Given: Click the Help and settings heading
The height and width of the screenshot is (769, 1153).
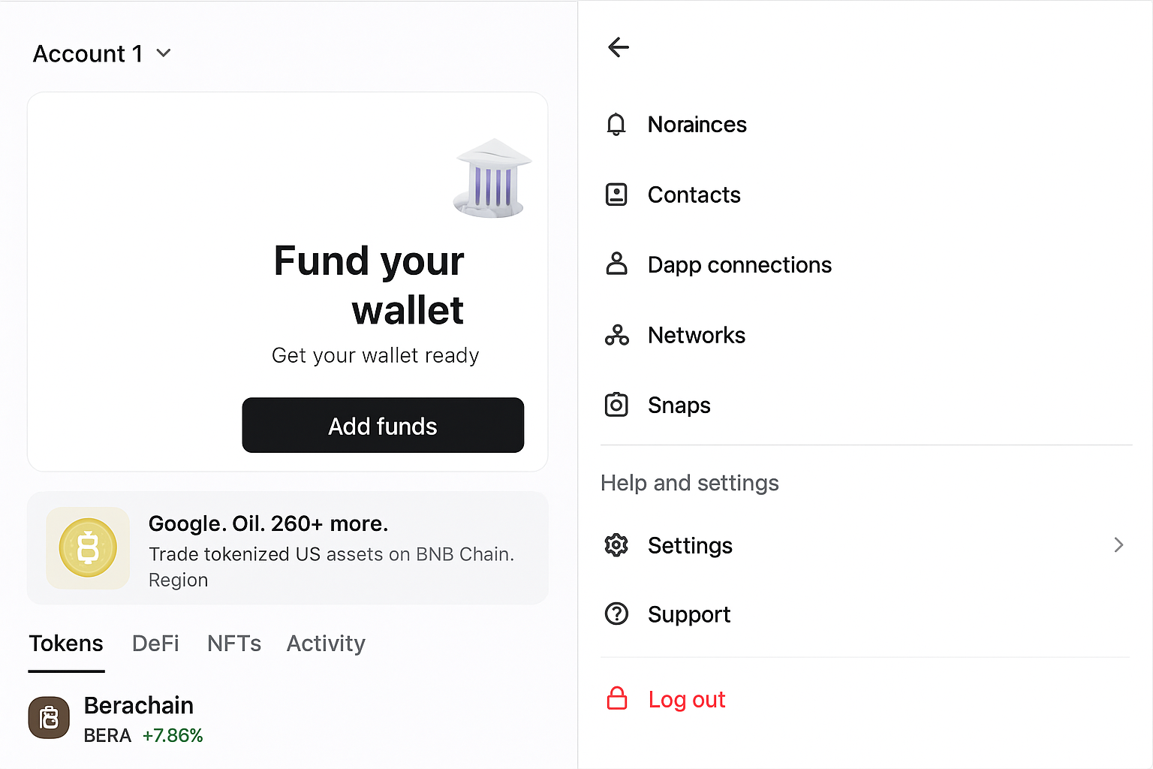Looking at the screenshot, I should (x=690, y=483).
